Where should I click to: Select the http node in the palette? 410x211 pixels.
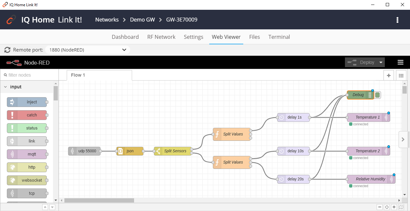pos(27,167)
